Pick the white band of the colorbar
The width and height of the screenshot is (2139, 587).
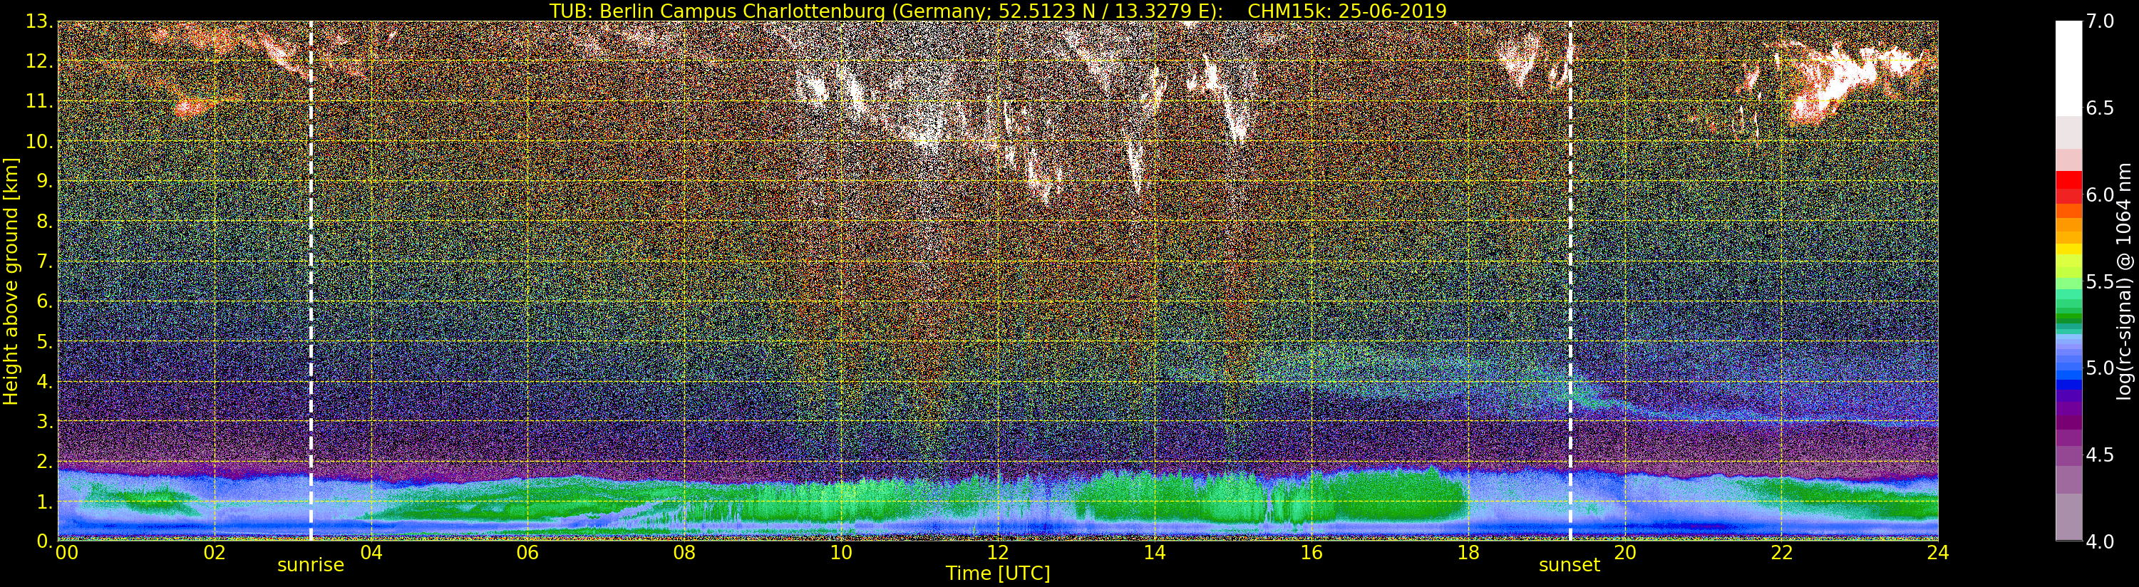click(x=2068, y=68)
